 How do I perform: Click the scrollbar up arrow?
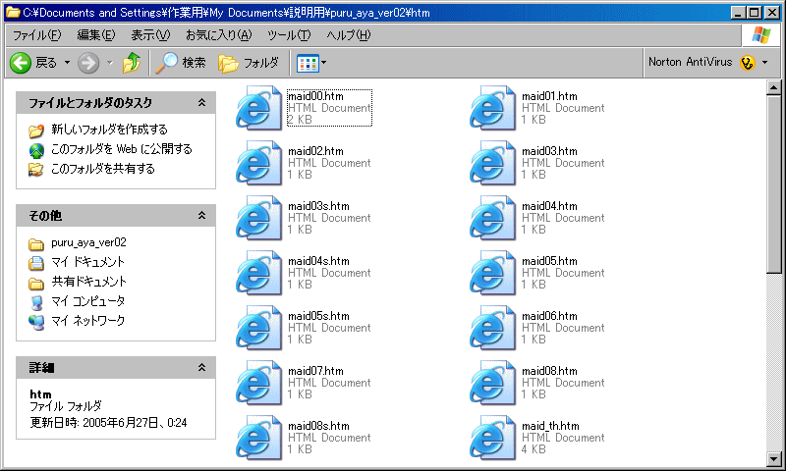pyautogui.click(x=773, y=87)
